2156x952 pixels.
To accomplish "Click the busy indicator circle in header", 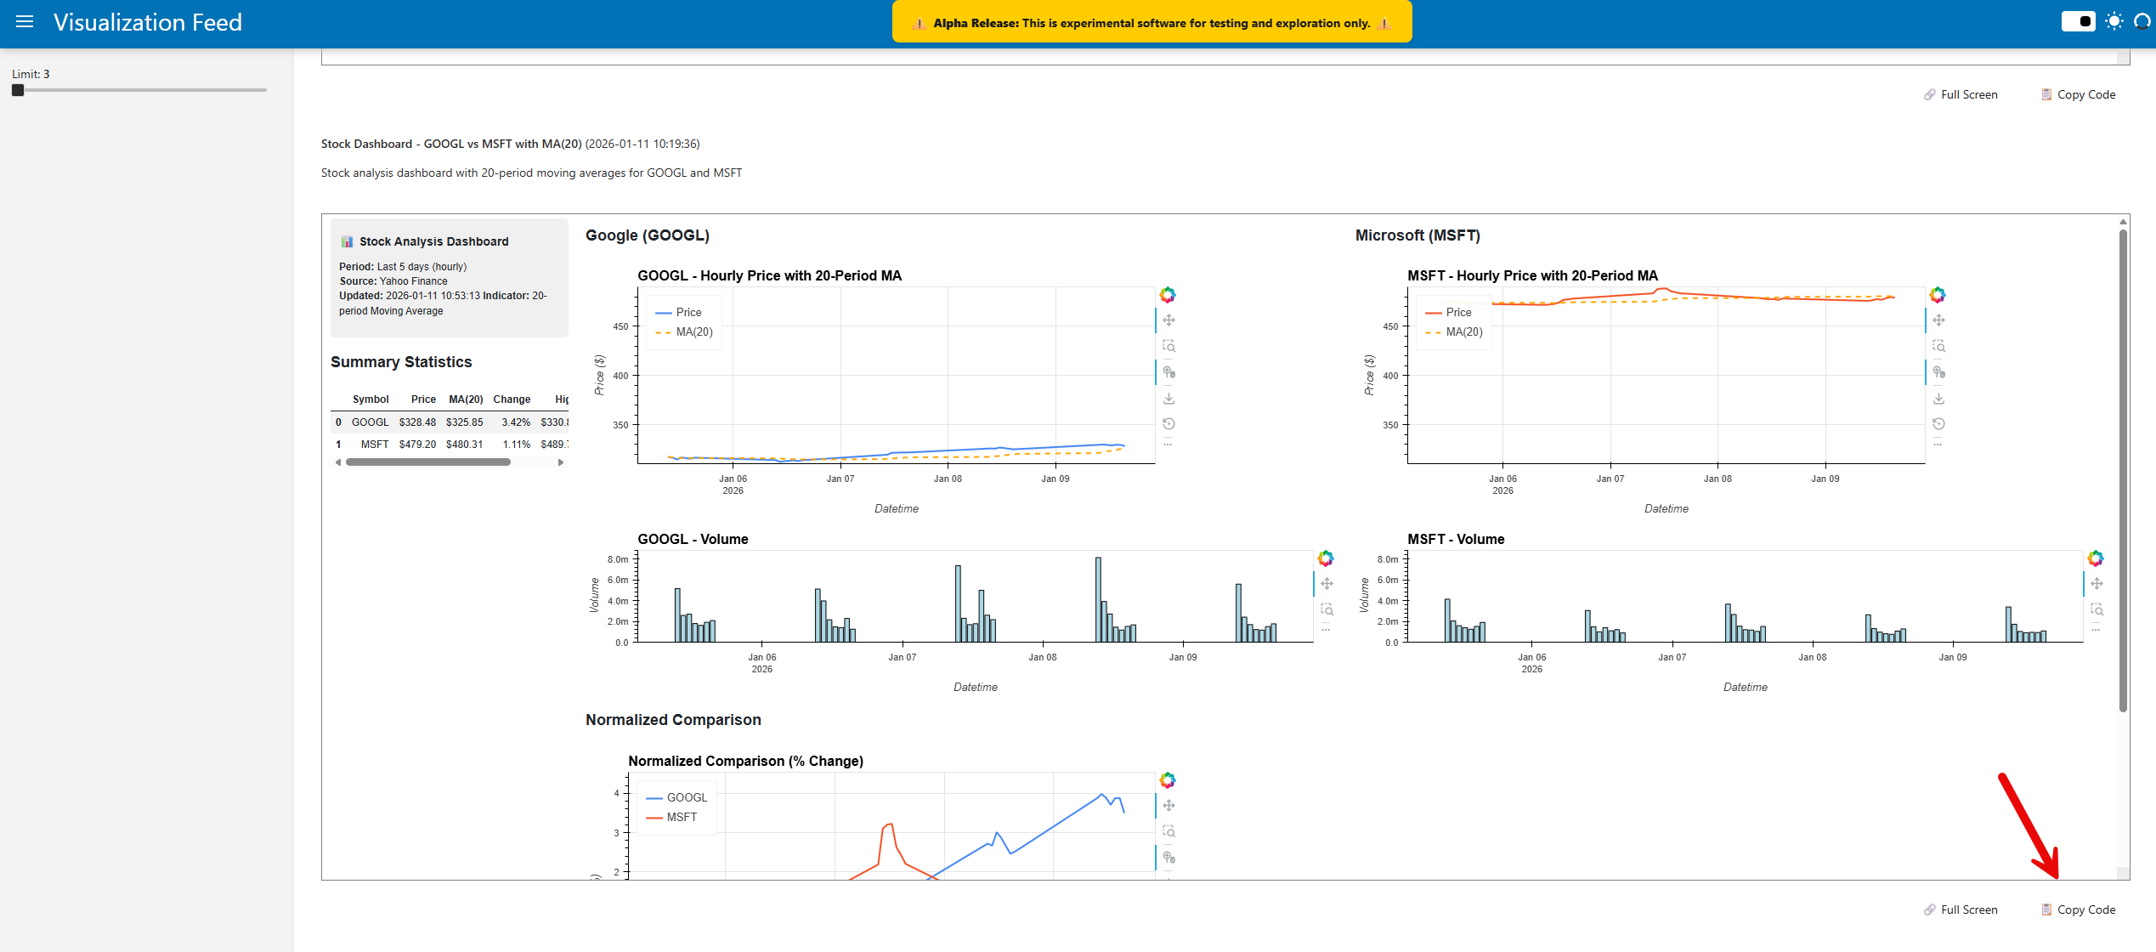I will click(x=2142, y=22).
